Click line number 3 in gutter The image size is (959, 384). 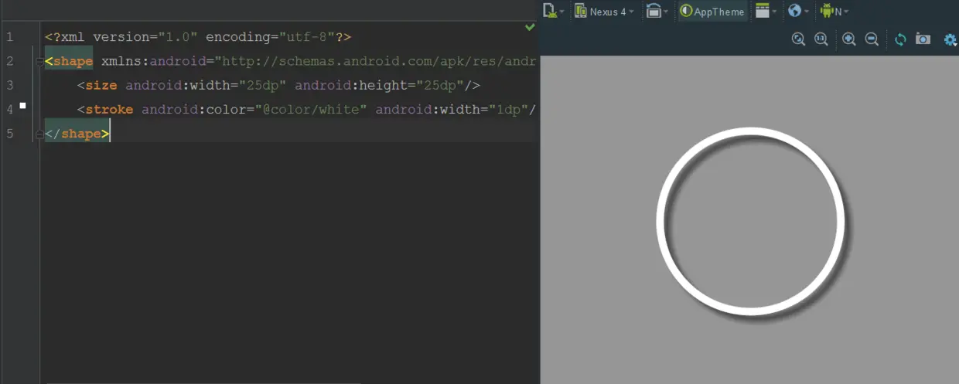pos(9,85)
